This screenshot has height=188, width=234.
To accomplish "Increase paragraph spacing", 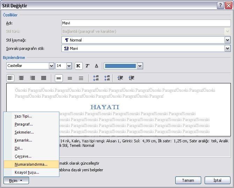I will (x=96, y=78).
